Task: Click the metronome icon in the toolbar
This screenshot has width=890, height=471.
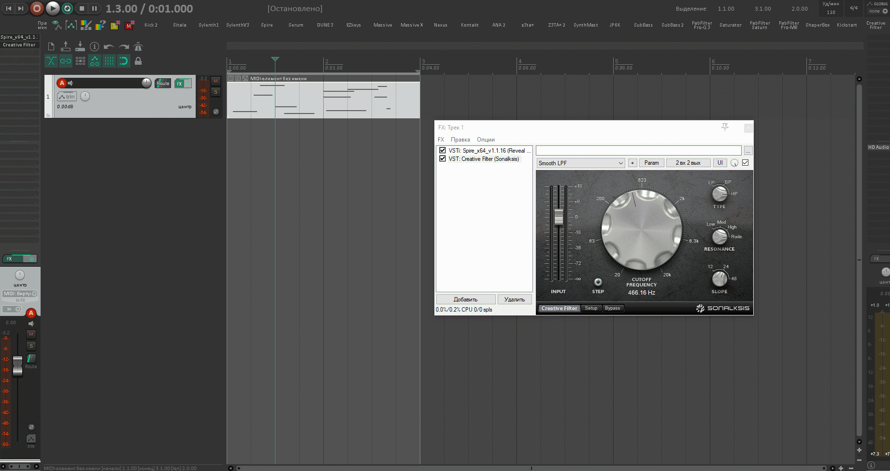Action: point(138,47)
